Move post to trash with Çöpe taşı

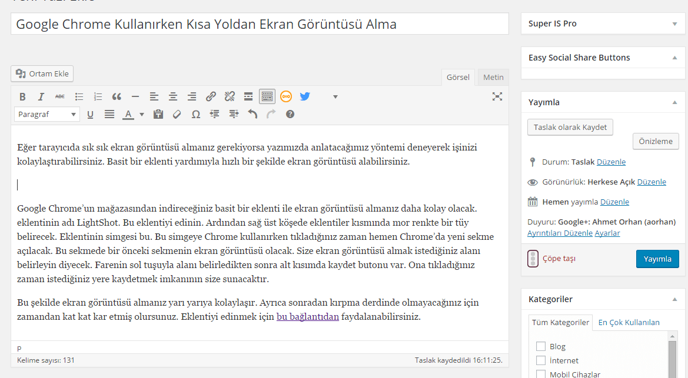(x=559, y=259)
